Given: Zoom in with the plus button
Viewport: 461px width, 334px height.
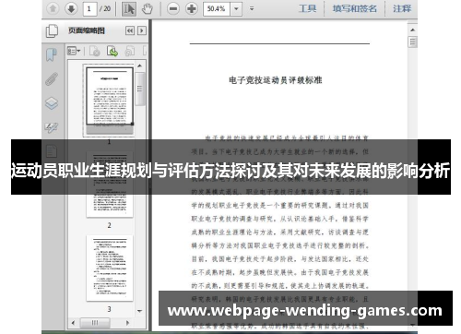Looking at the screenshot, I should 192,8.
